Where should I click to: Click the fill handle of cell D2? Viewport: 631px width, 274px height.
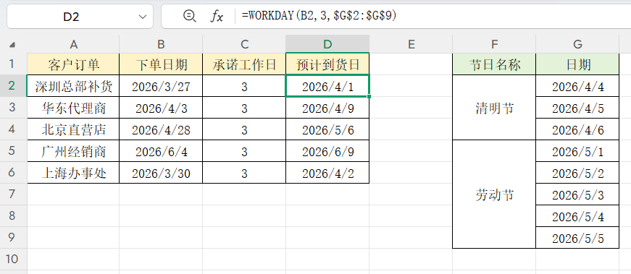coord(369,96)
